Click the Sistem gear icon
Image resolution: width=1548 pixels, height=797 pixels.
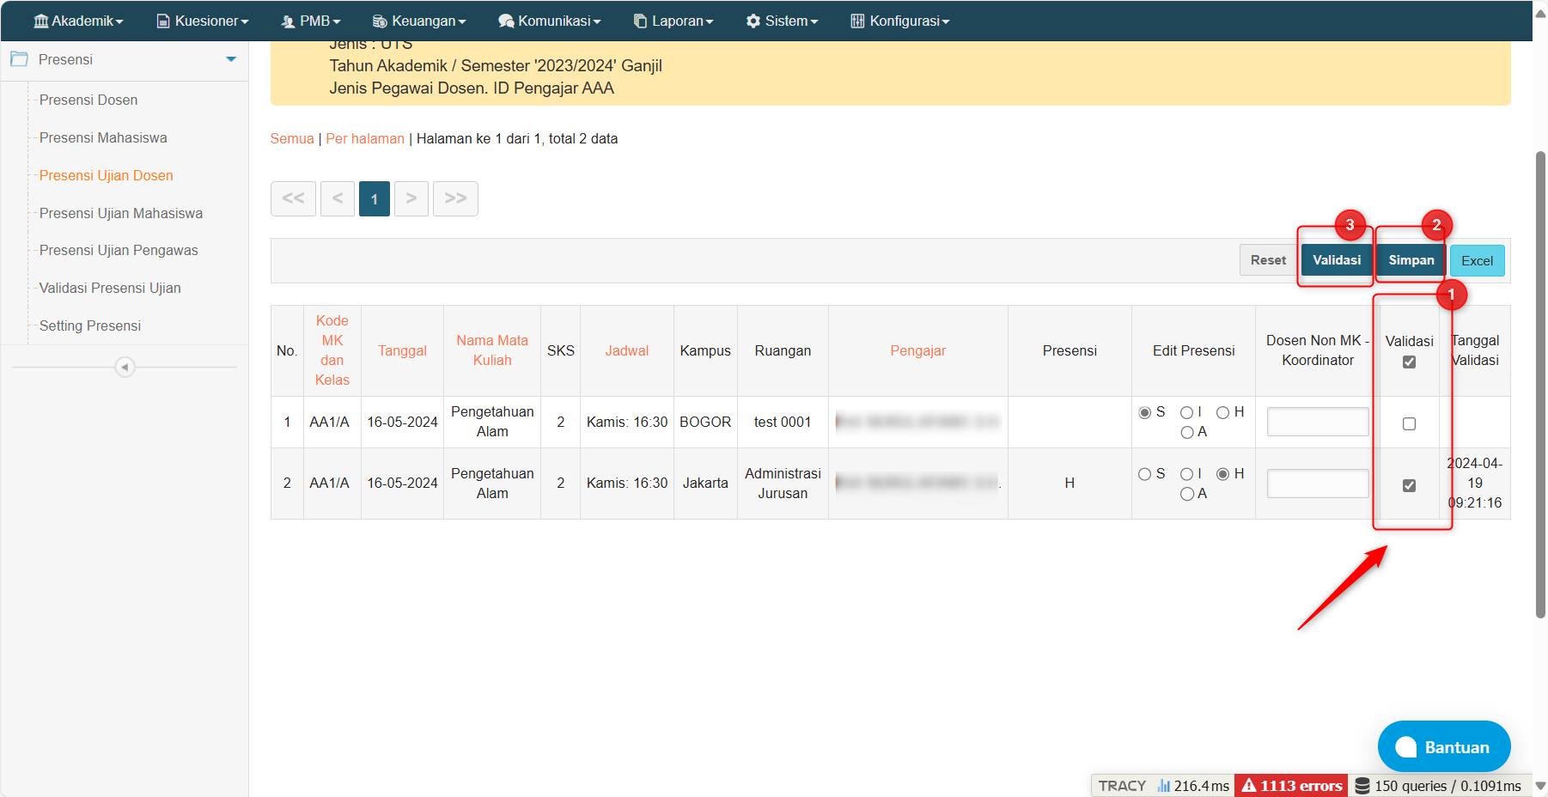[x=753, y=21]
